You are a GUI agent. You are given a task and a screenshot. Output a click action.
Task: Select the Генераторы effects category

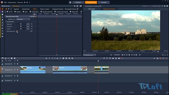(34, 12)
